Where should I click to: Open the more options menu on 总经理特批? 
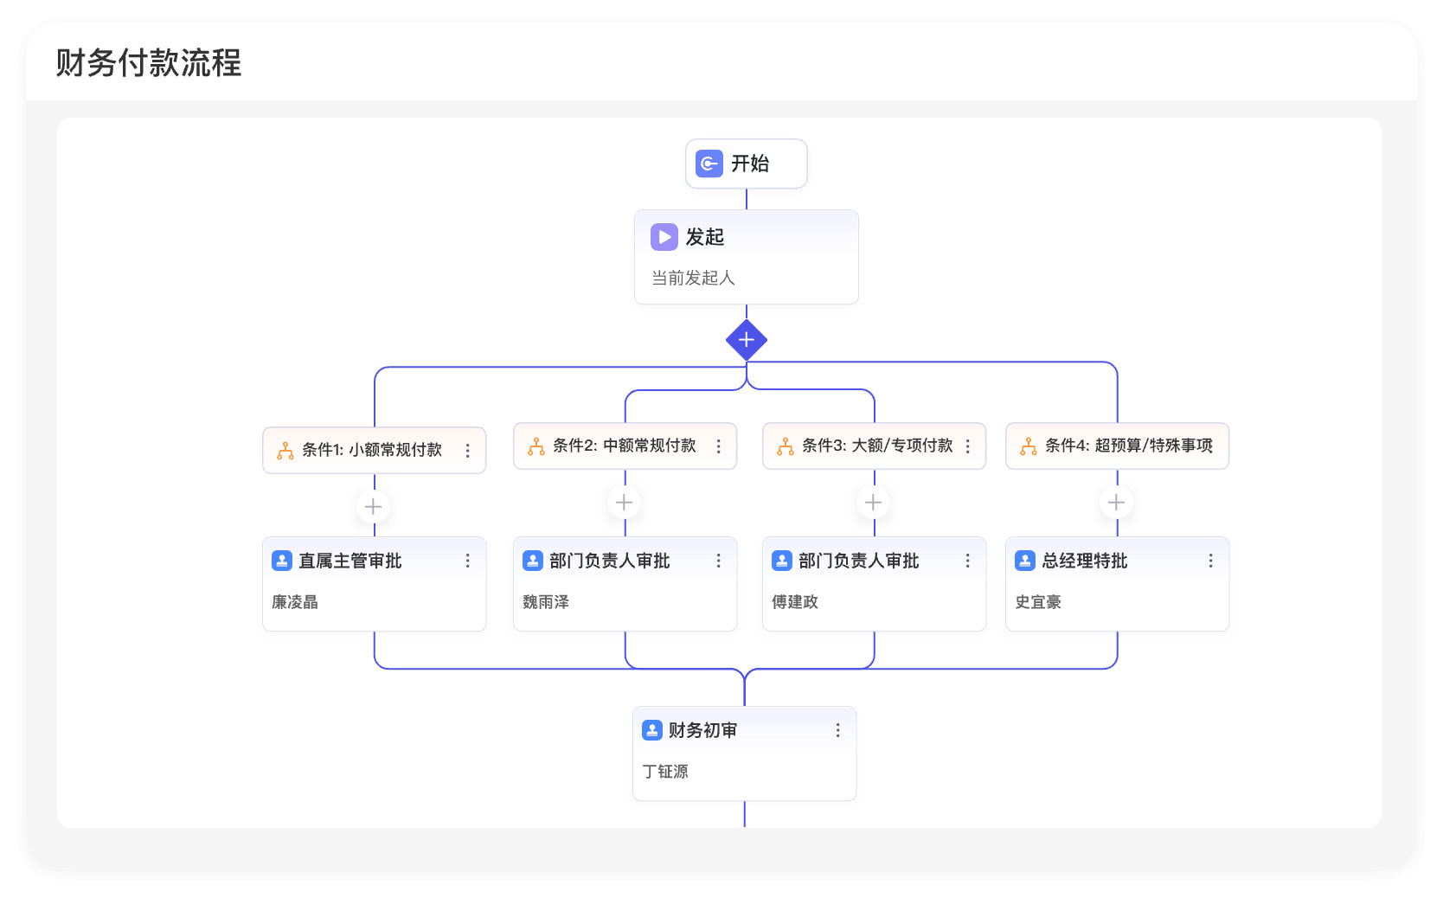pyautogui.click(x=1211, y=561)
